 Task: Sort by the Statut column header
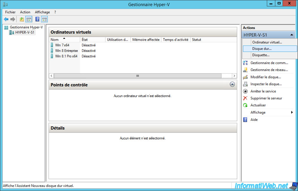[x=196, y=40]
